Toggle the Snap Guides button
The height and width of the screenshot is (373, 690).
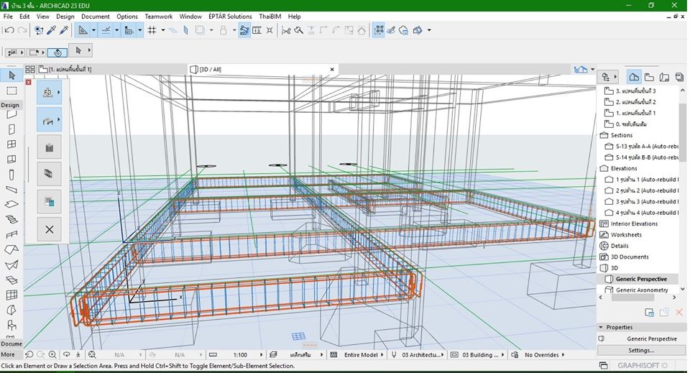[x=106, y=30]
